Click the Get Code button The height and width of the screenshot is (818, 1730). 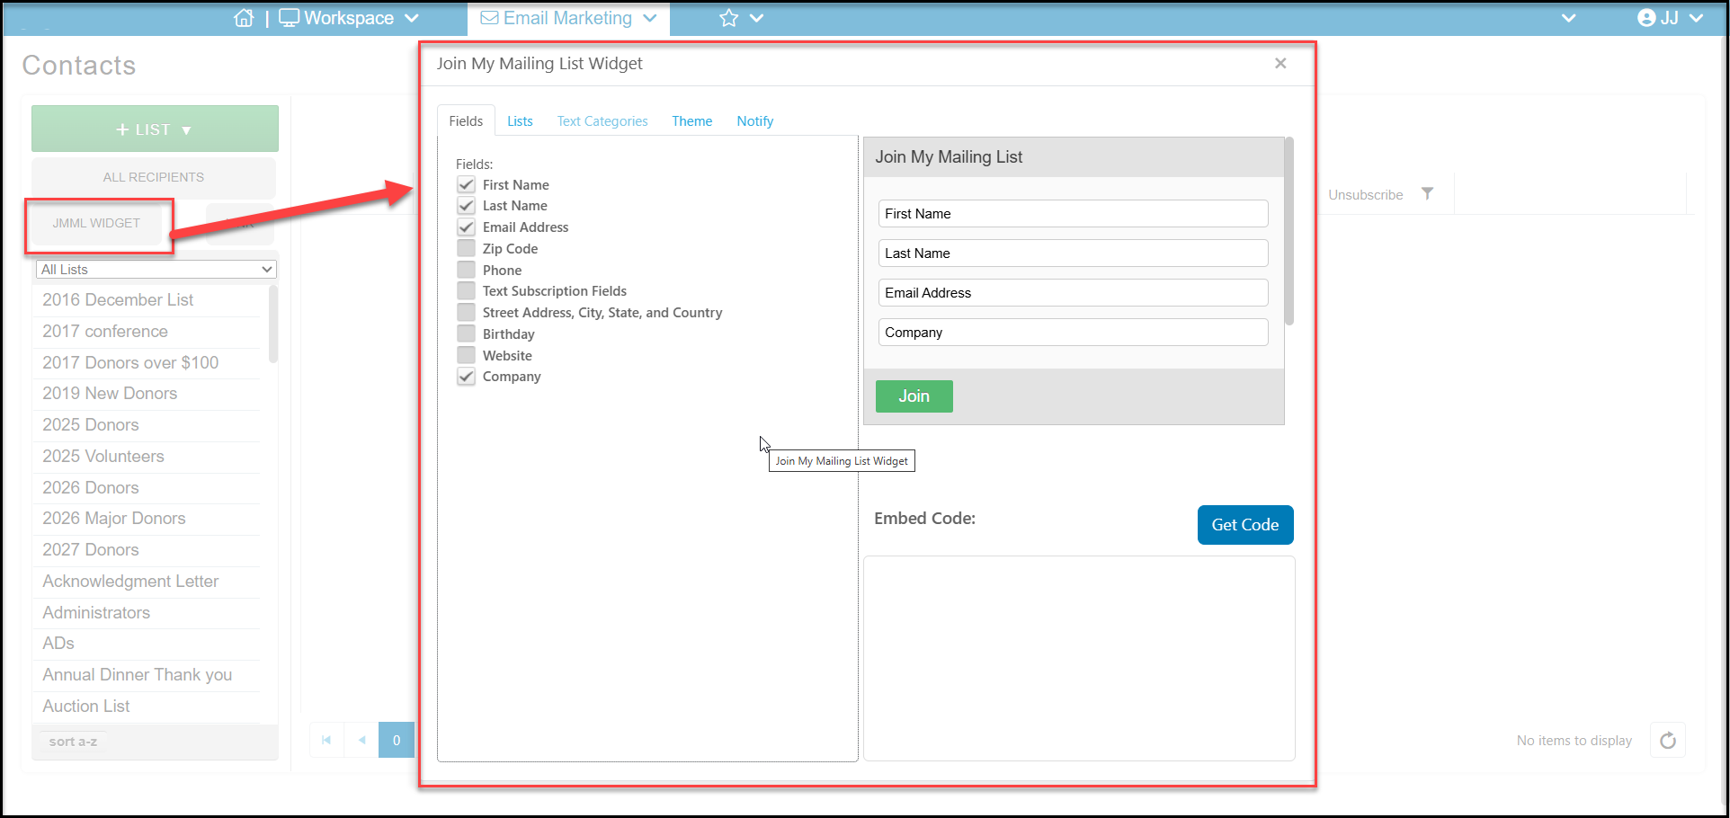(x=1245, y=525)
